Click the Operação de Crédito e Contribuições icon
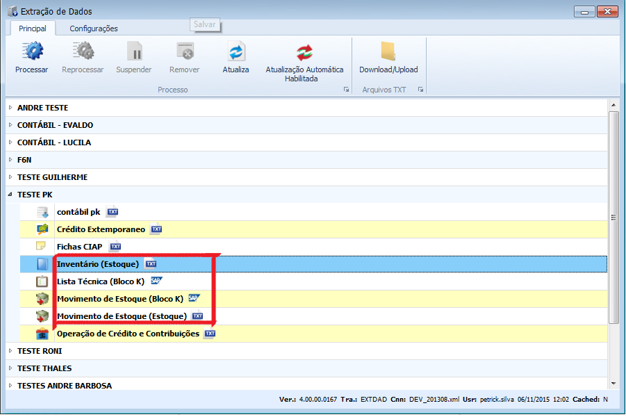 tap(43, 334)
